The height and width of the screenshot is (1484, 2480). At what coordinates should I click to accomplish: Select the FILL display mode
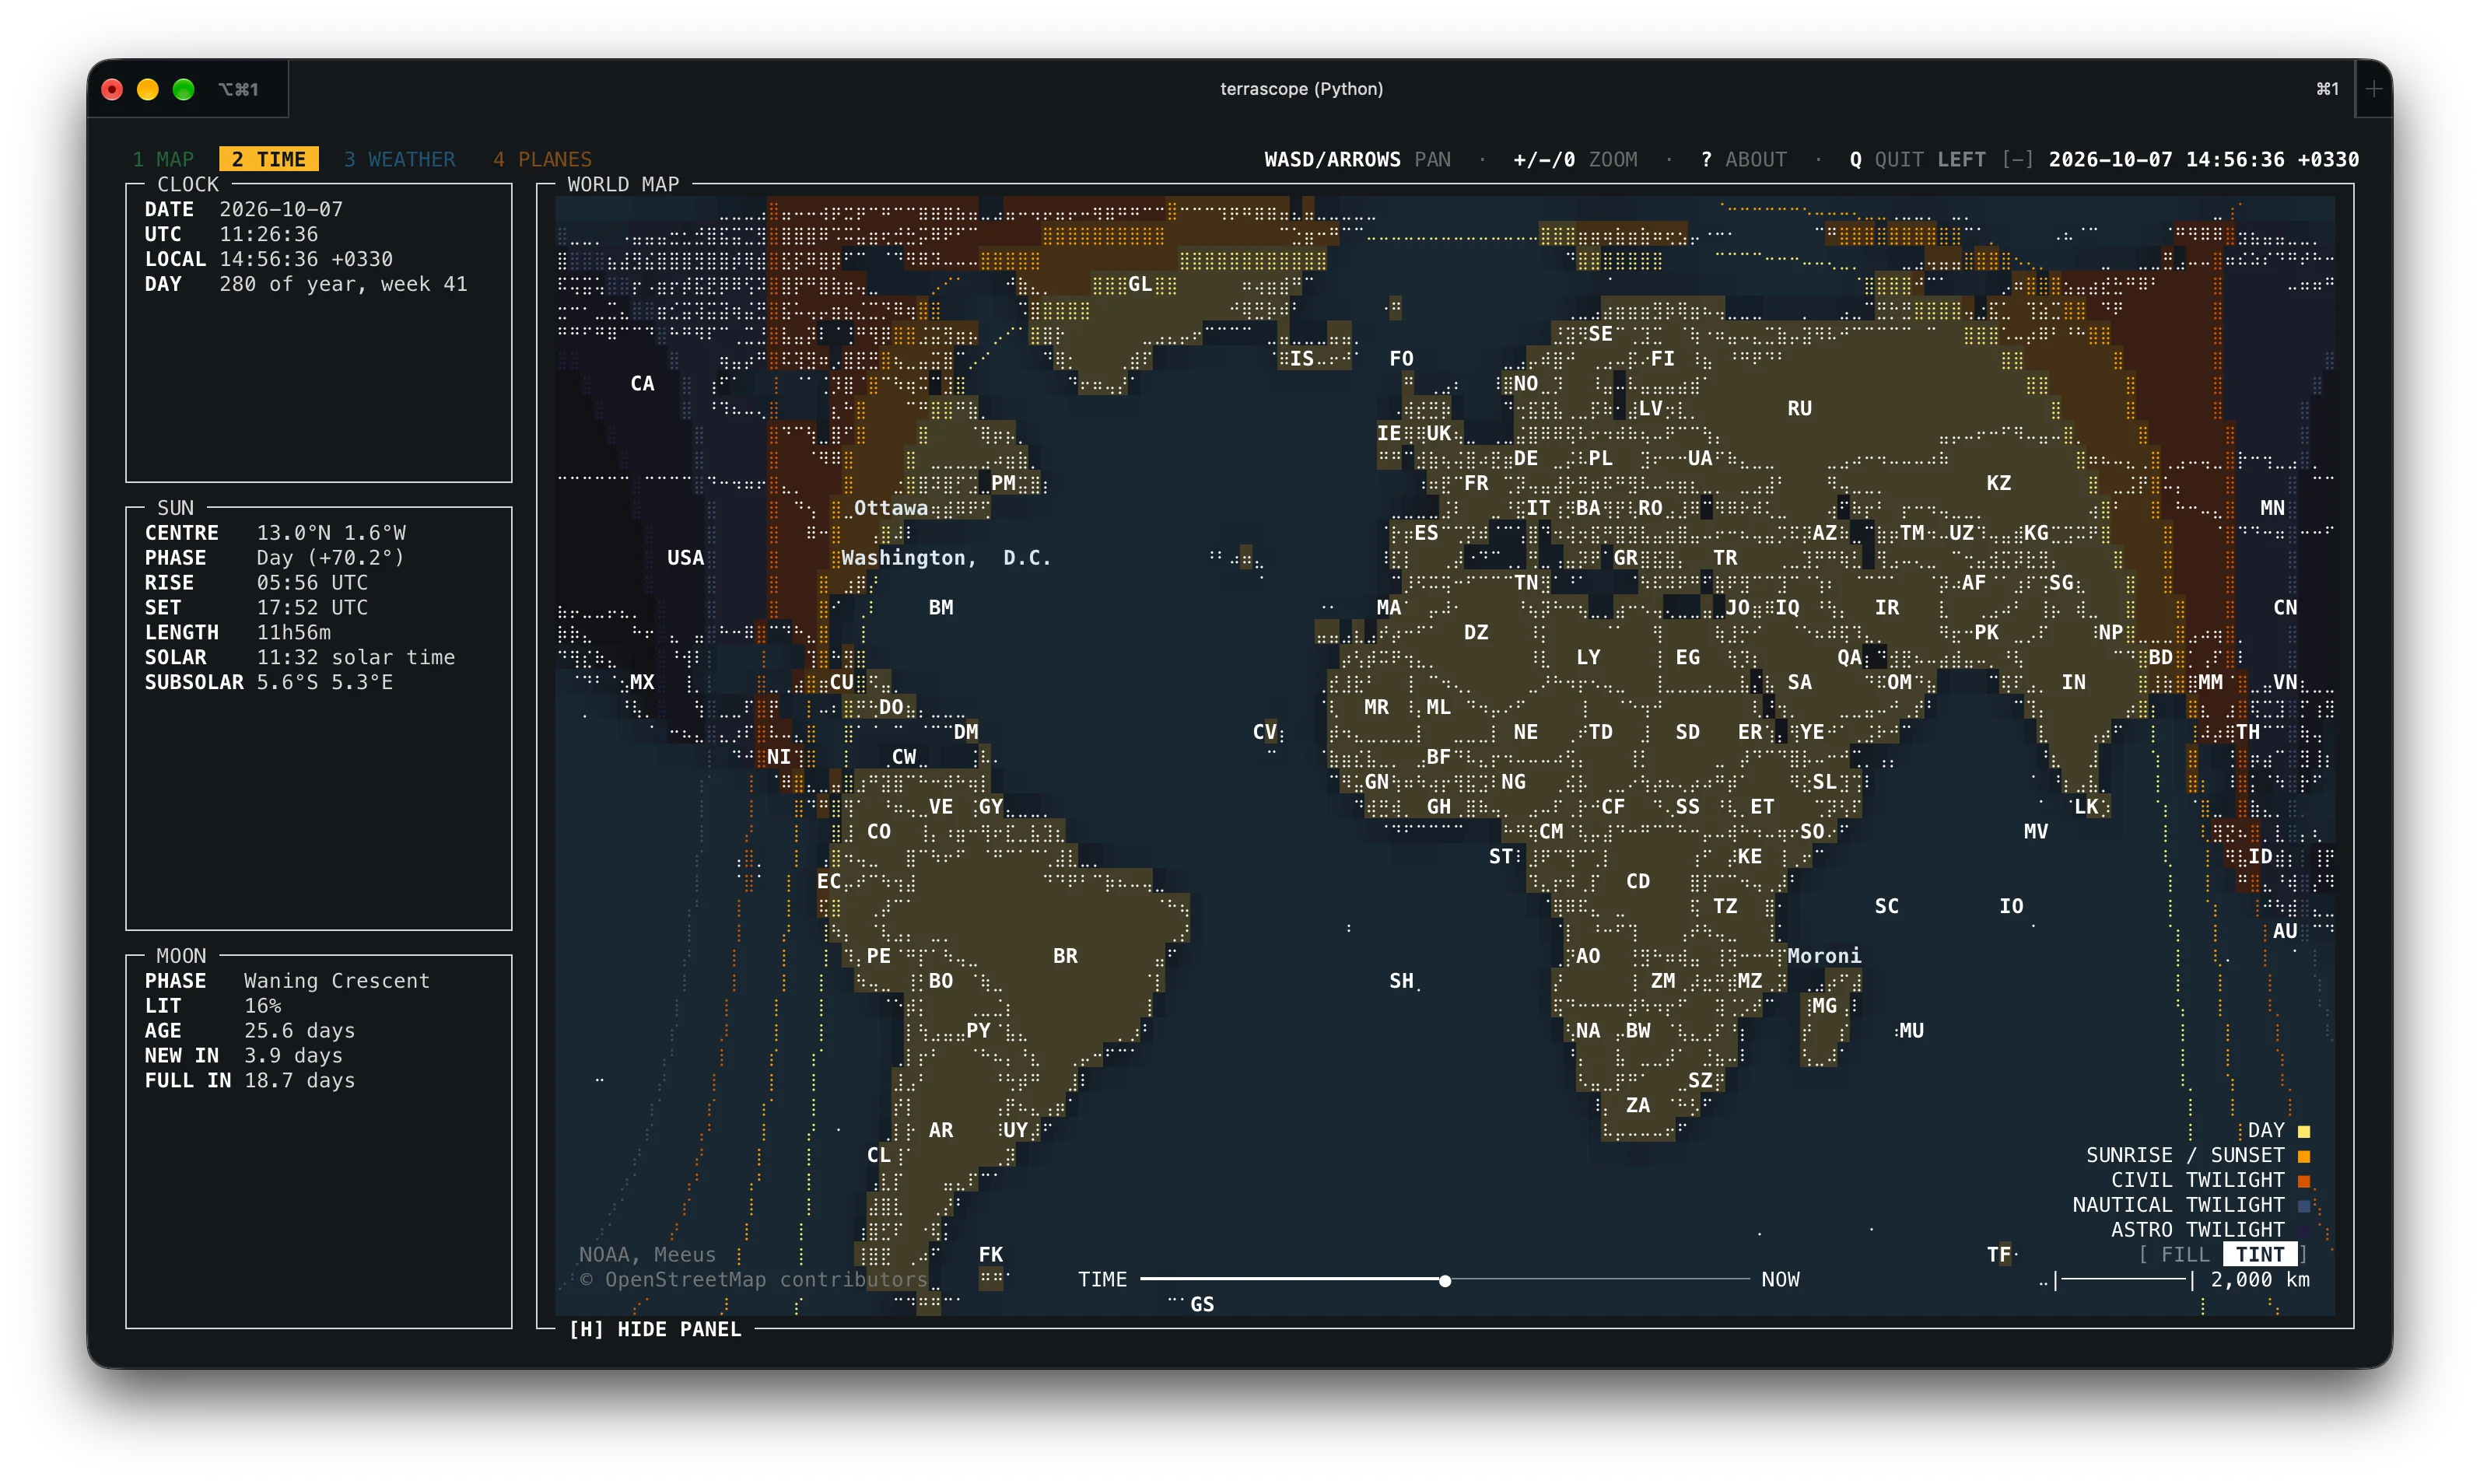click(x=2185, y=1254)
